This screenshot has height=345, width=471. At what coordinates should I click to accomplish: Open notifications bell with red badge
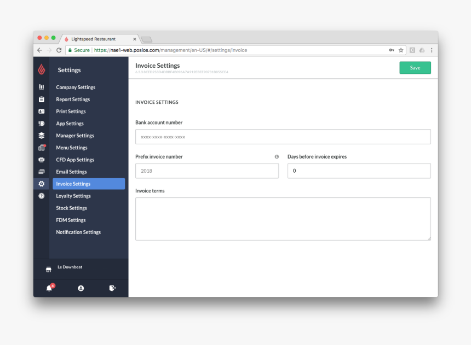point(49,288)
